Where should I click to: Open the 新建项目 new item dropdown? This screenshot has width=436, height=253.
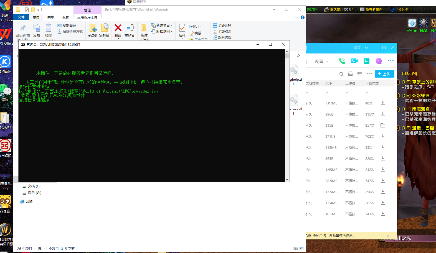click(x=162, y=25)
